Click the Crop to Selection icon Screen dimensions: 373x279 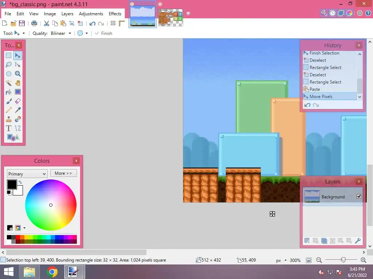(72, 23)
